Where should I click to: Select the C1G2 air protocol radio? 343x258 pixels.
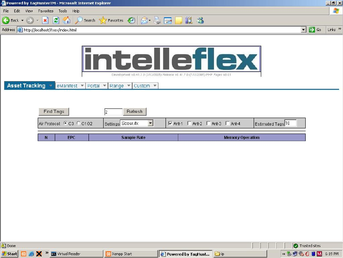pyautogui.click(x=79, y=123)
